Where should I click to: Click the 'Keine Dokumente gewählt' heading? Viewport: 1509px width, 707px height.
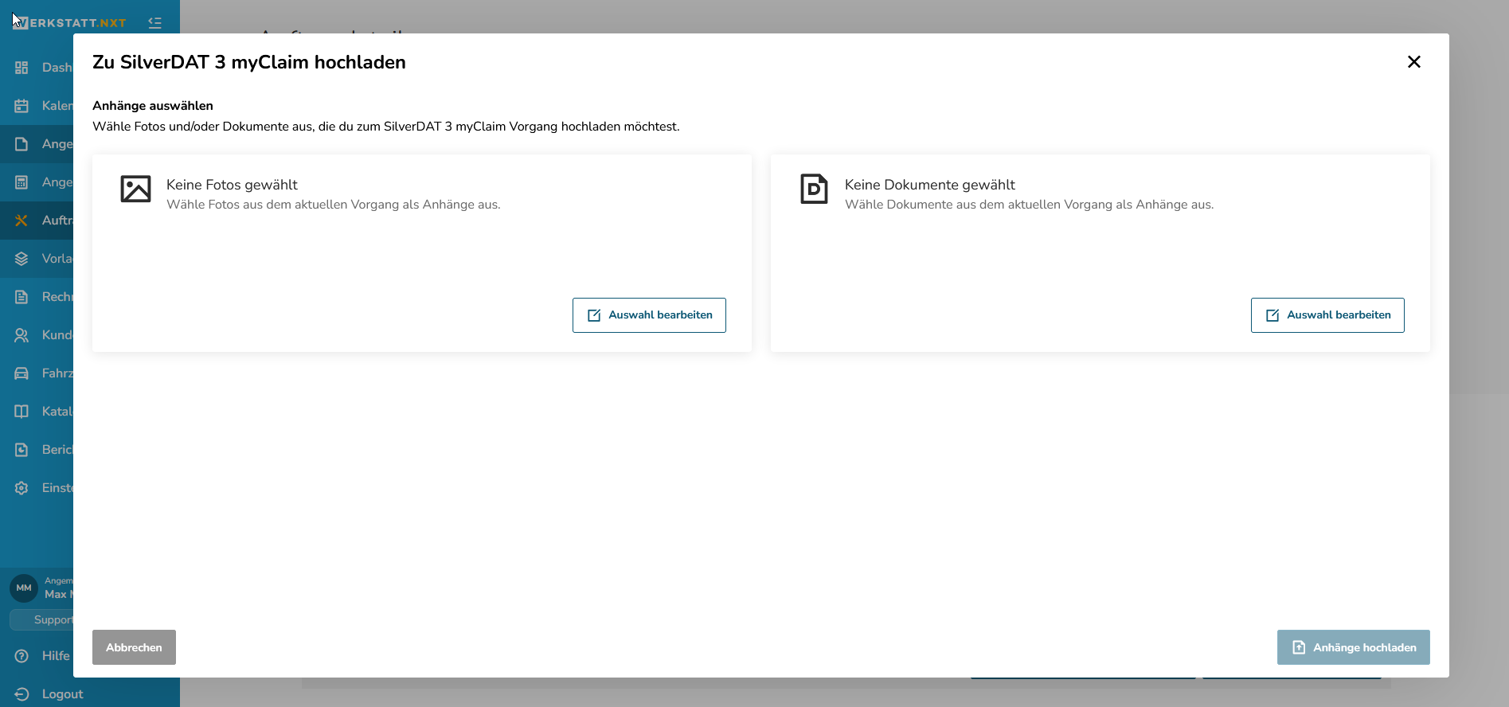tap(930, 185)
